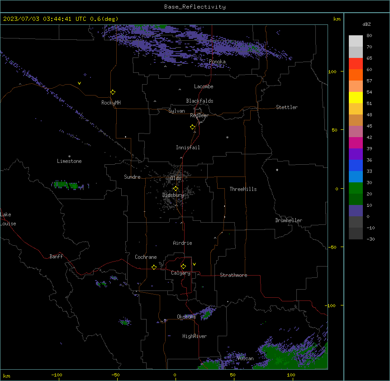Screen dimensions: 390x381
Task: Click the Strathmore label
Action: pos(233,275)
